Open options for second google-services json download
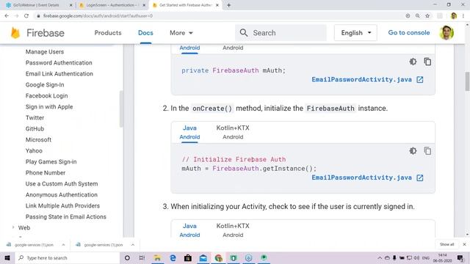The image size is (470, 264). click(133, 245)
